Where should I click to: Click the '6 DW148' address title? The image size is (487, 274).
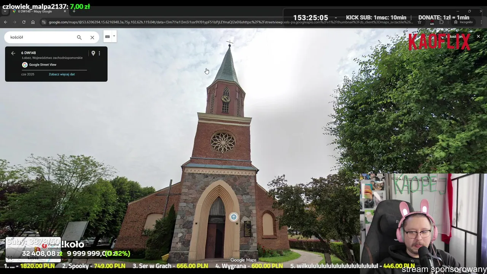tap(29, 53)
